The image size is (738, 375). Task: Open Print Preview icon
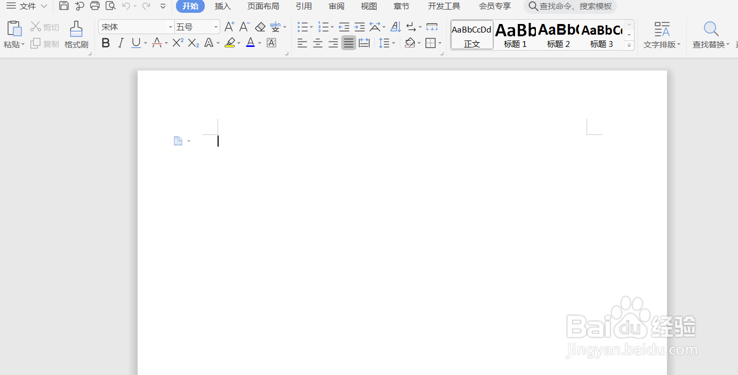[x=110, y=6]
